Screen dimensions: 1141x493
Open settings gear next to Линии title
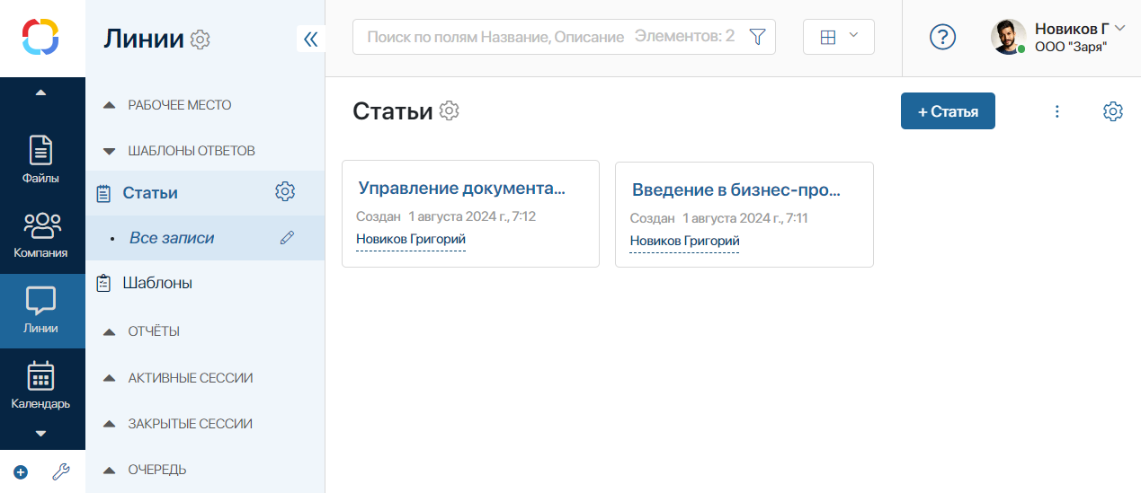[201, 40]
